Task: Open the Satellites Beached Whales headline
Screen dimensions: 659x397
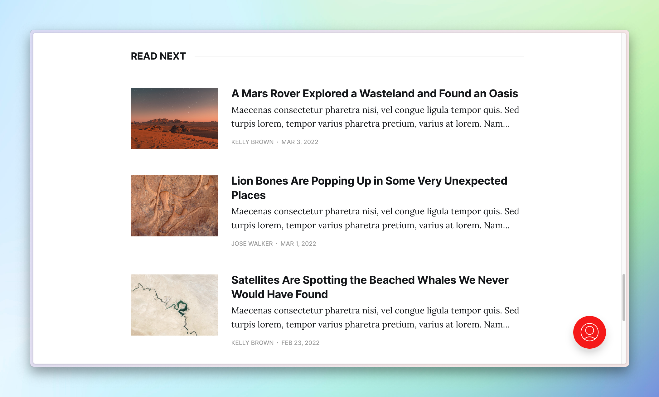Action: point(370,287)
